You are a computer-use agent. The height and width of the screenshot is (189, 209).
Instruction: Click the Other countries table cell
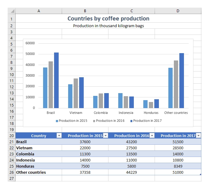click(x=39, y=172)
